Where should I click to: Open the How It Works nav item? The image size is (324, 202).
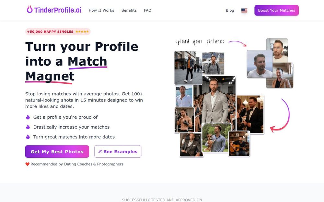tap(101, 10)
